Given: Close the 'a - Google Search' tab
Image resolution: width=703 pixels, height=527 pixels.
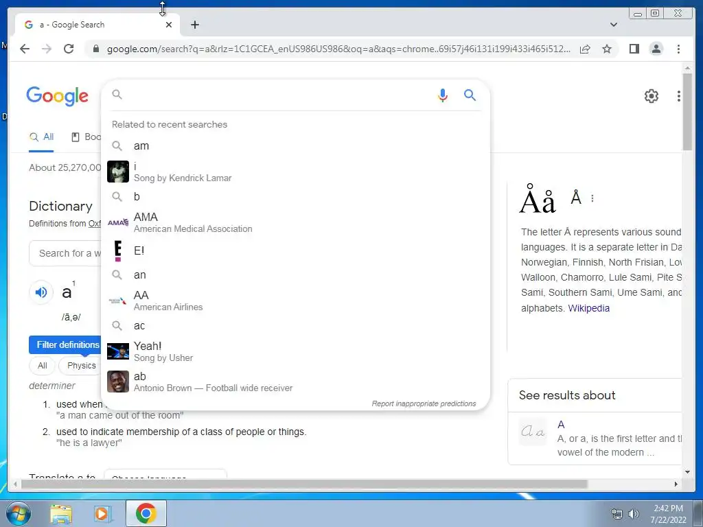Looking at the screenshot, I should pos(169,25).
